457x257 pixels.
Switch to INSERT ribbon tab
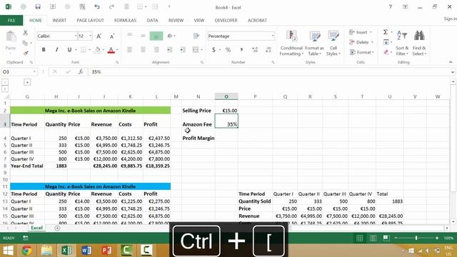coord(59,21)
